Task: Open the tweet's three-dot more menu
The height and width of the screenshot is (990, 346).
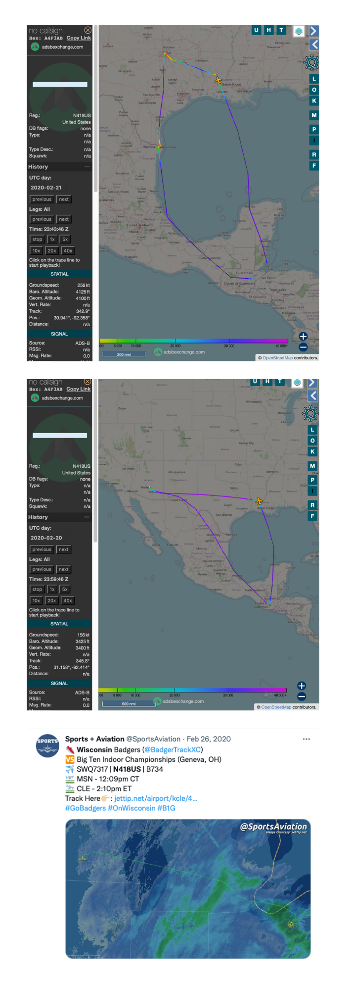Action: 306,739
